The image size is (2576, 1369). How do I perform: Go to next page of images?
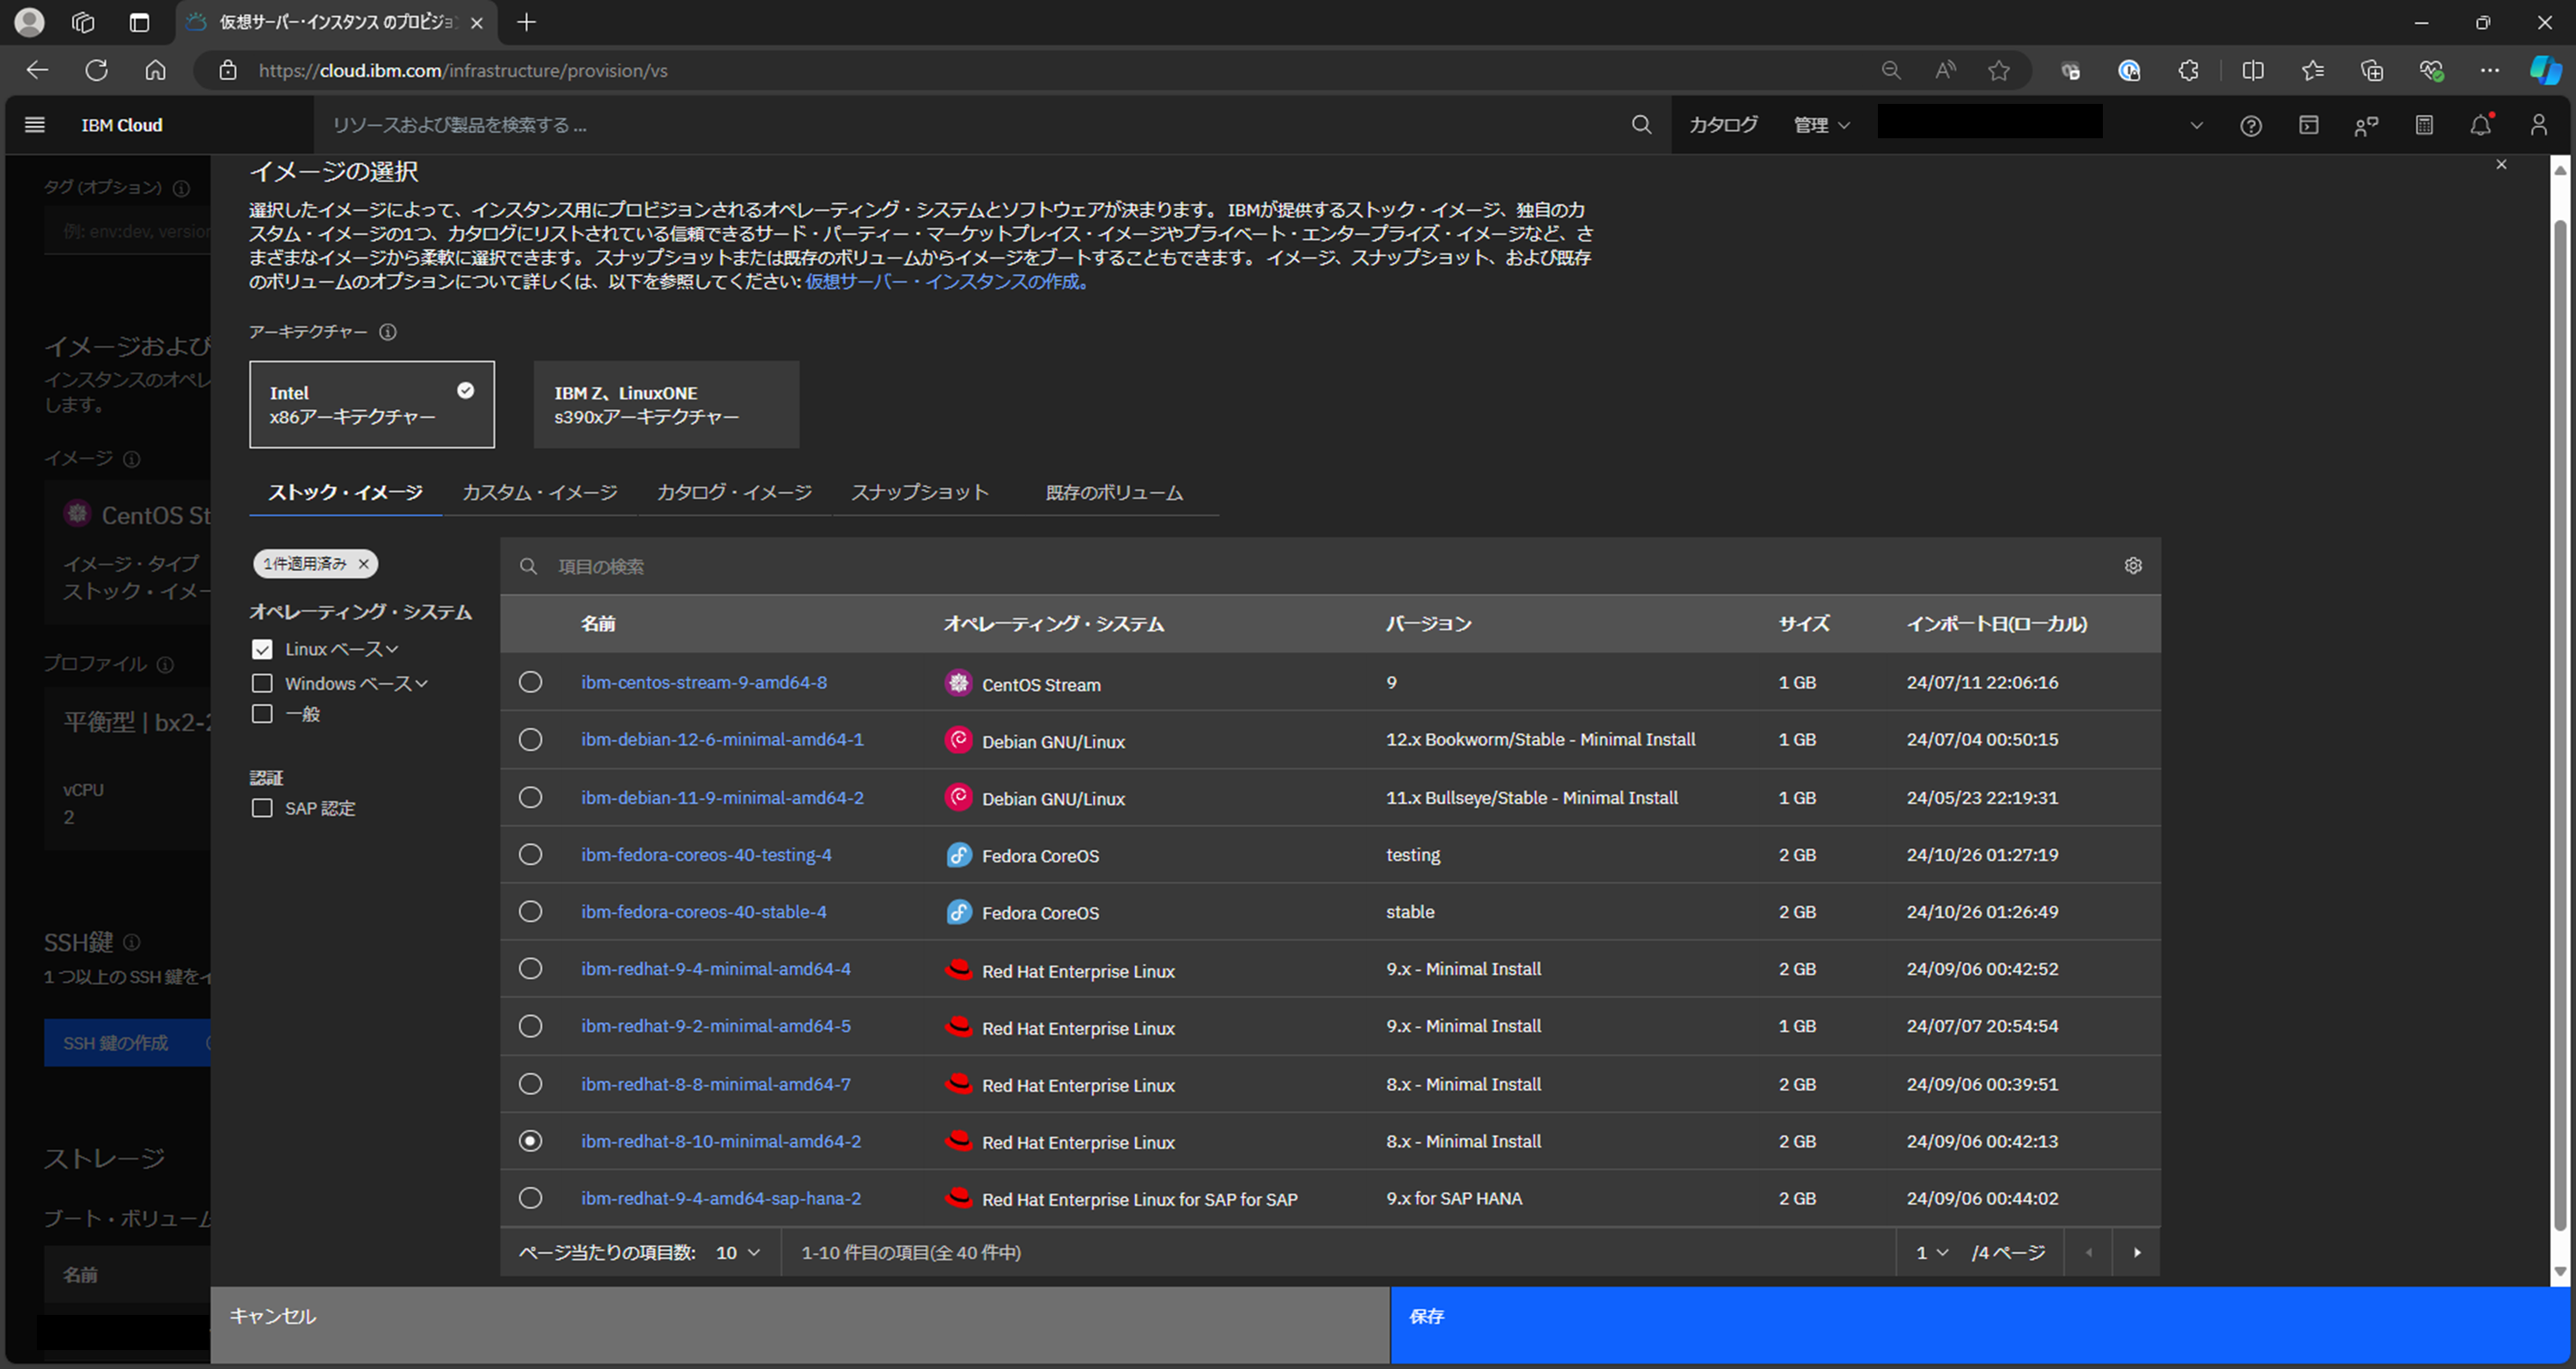coord(2136,1253)
